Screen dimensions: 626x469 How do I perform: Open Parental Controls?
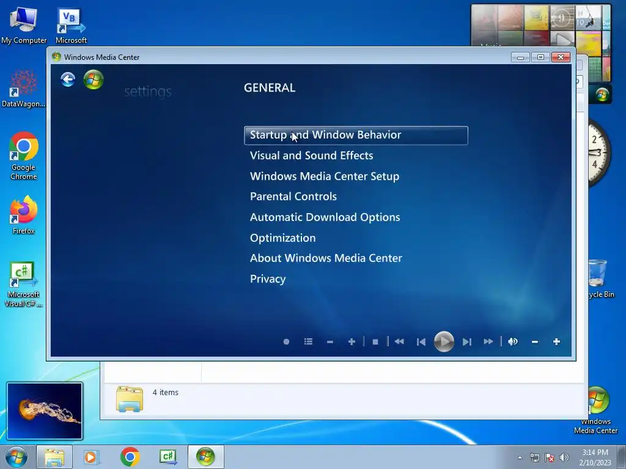[293, 197]
